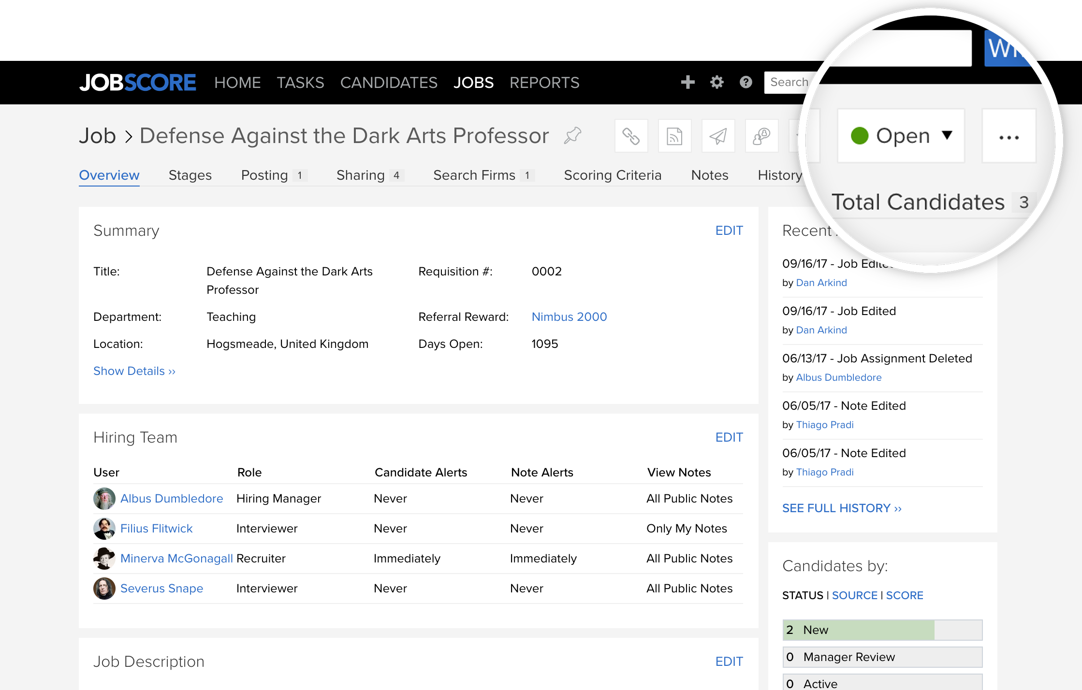Click the paper plane send icon
Viewport: 1082px width, 690px height.
[x=718, y=136]
